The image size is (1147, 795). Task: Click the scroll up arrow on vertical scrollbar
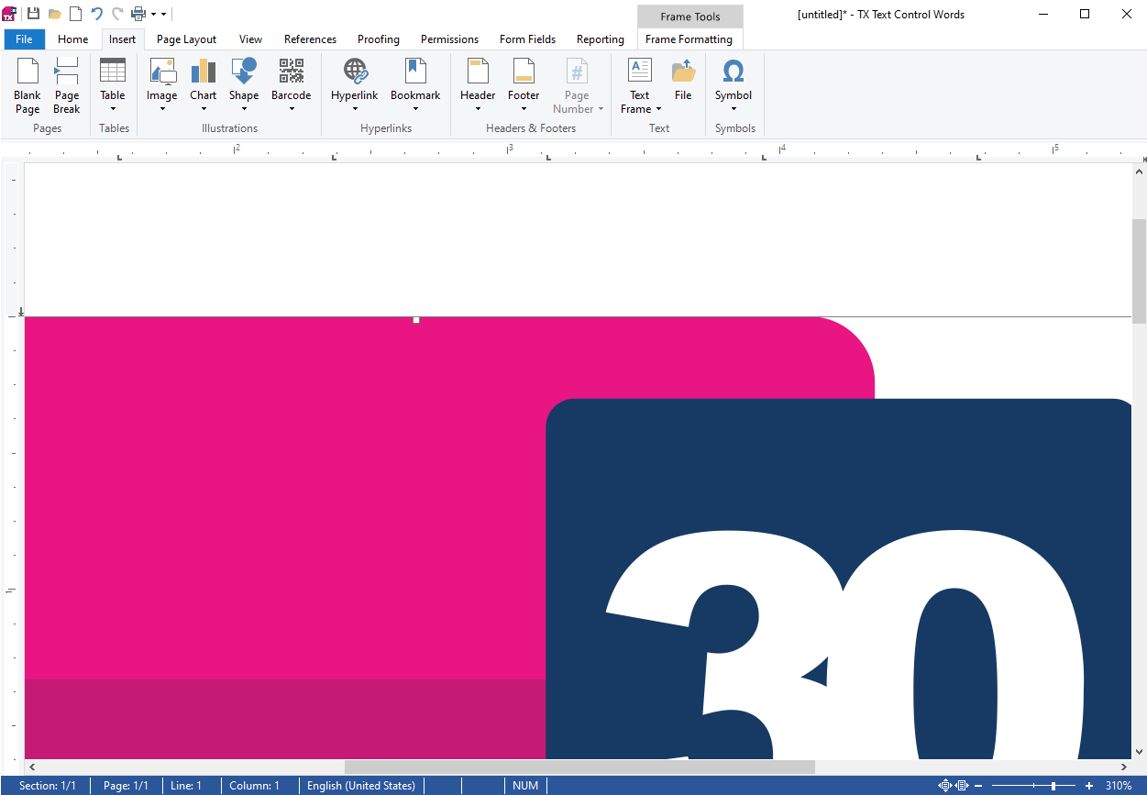1140,171
